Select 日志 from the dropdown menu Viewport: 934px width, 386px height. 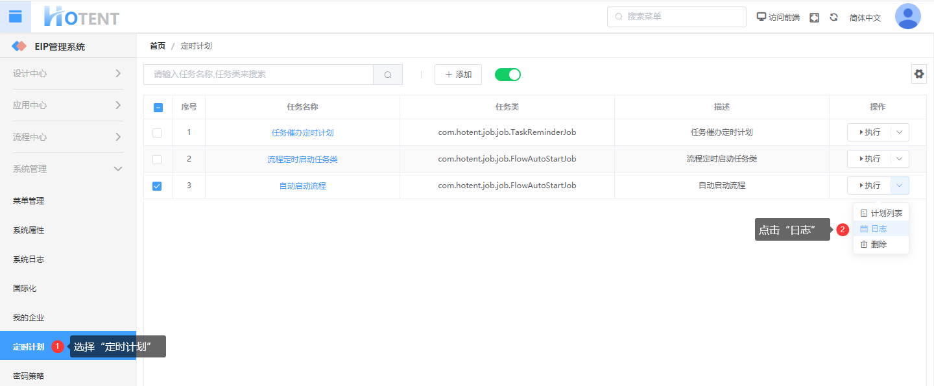point(878,229)
